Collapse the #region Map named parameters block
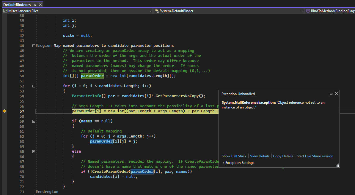 34,46
